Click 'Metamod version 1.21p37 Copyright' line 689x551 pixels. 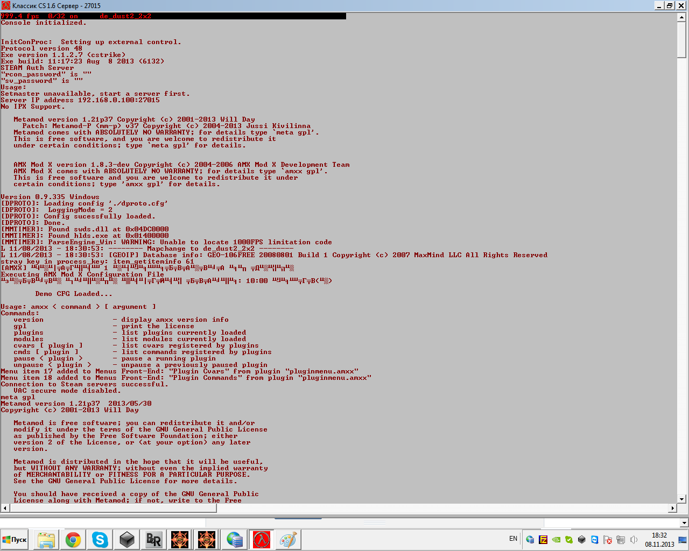point(134,119)
